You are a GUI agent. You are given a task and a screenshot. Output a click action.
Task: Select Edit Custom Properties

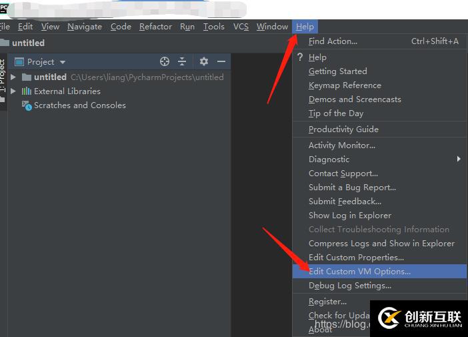coord(379,258)
